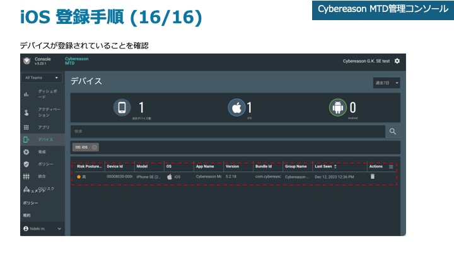
Task: Expand the hideki m. user menu chevron
Action: pos(59,229)
